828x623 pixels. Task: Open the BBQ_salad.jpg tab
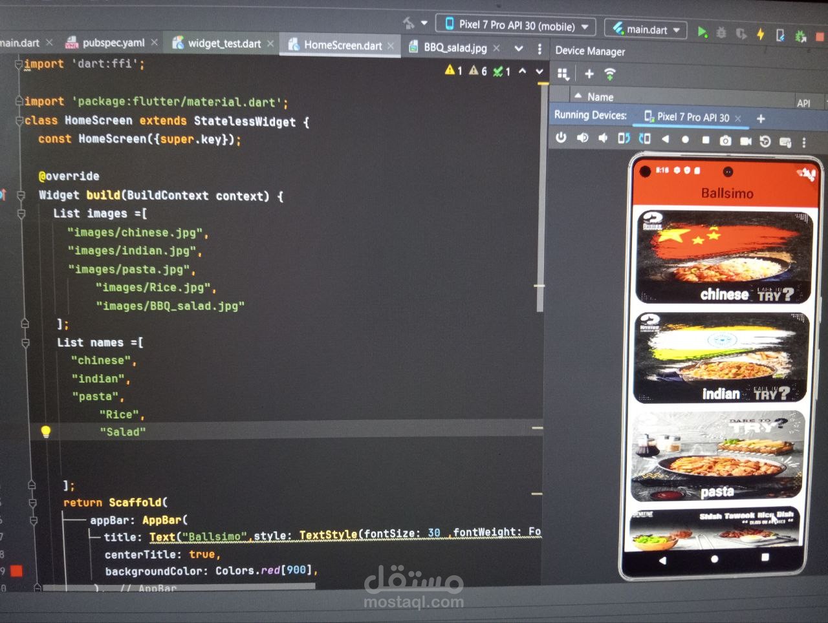tap(455, 47)
